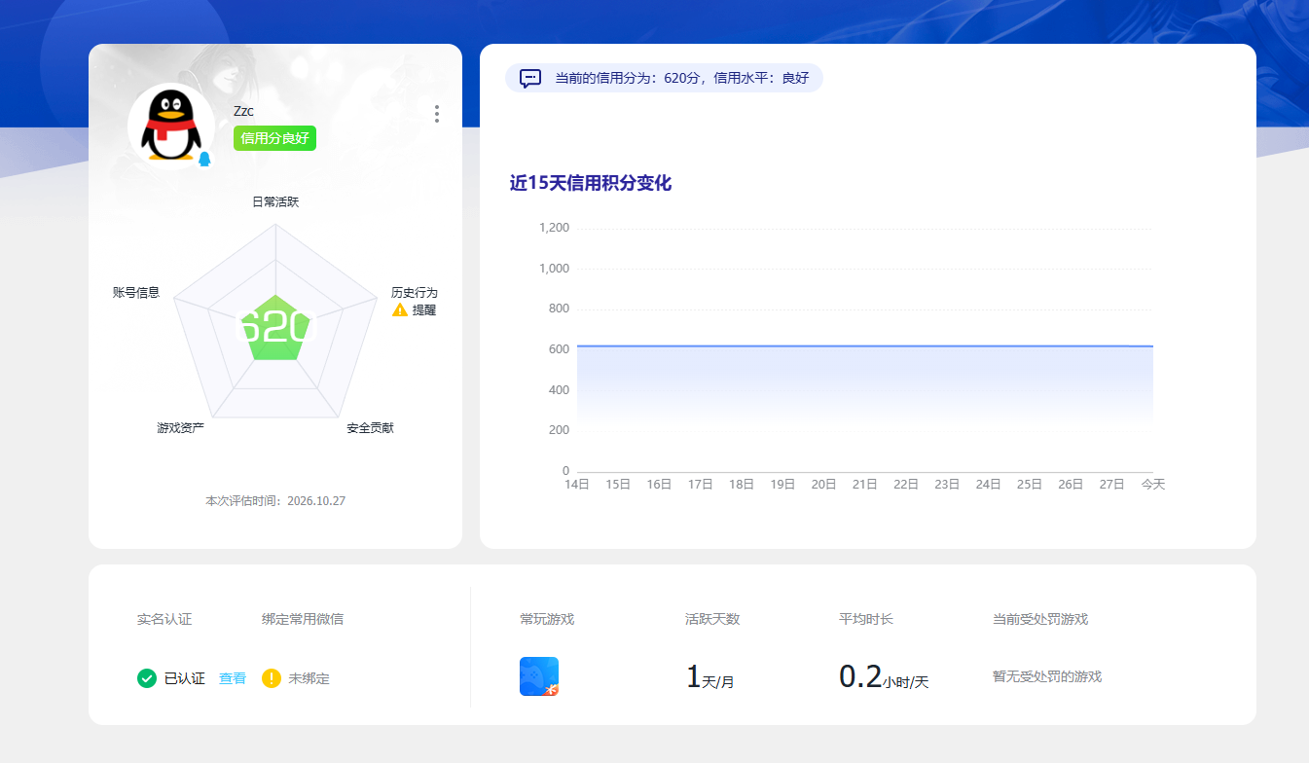Click the 常玩游戏 heading
The width and height of the screenshot is (1309, 763).
[x=547, y=619]
